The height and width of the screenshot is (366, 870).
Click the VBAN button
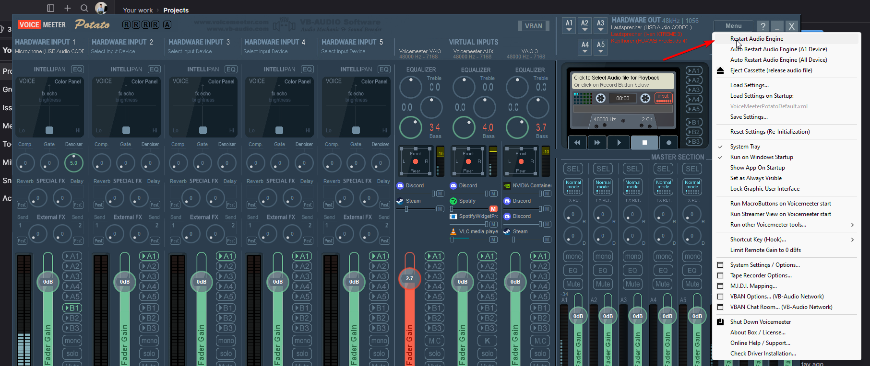[x=533, y=26]
